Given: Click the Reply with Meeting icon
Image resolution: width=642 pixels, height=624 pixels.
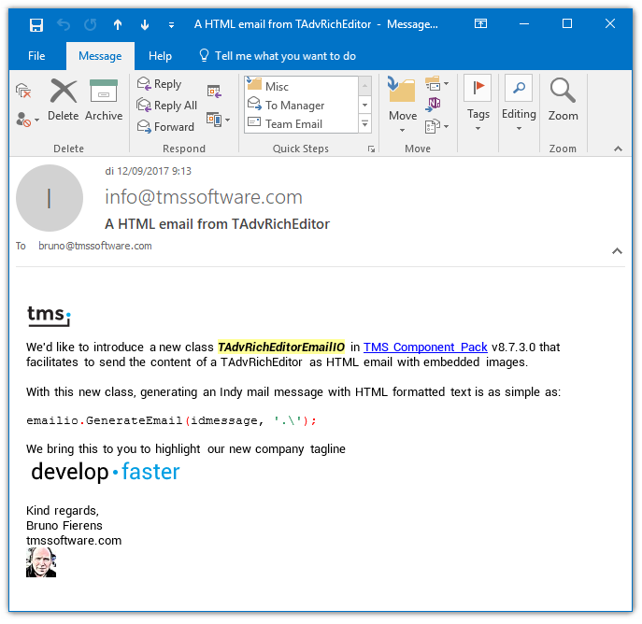Looking at the screenshot, I should (214, 91).
